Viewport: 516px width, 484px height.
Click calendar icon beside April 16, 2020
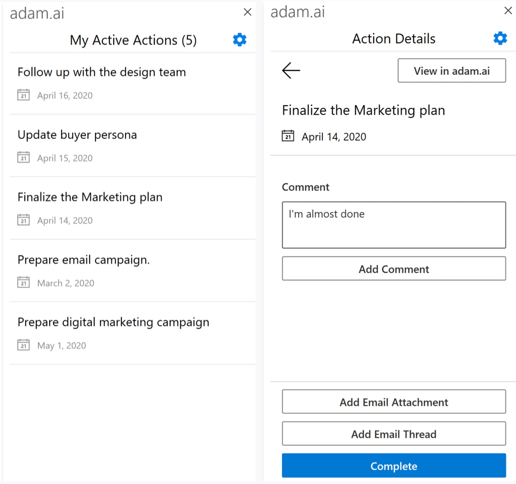[23, 95]
